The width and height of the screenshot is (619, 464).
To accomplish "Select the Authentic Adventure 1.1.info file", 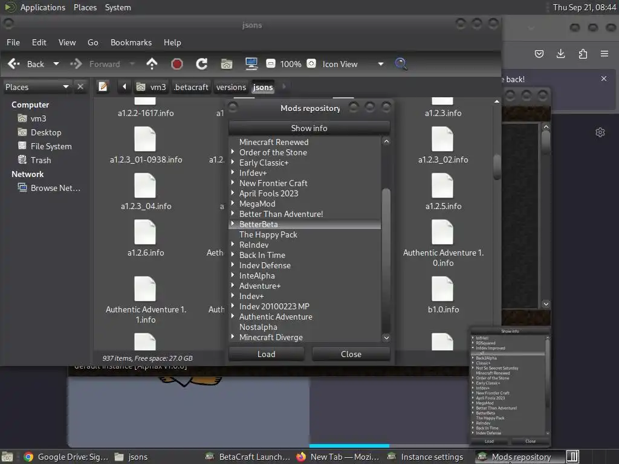I will coord(146,300).
